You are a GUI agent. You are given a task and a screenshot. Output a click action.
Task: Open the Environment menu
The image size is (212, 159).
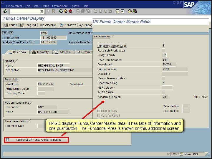point(59,6)
